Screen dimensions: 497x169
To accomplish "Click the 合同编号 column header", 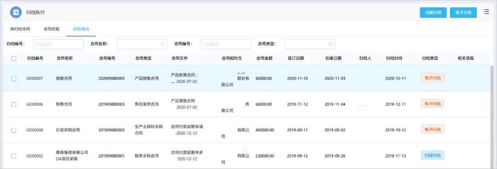I will click(x=107, y=58).
